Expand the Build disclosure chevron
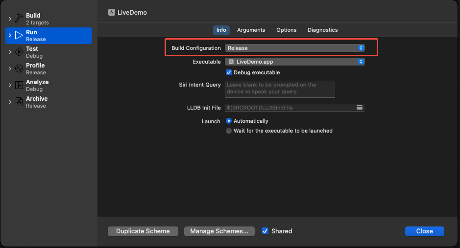The width and height of the screenshot is (460, 248). tap(10, 19)
